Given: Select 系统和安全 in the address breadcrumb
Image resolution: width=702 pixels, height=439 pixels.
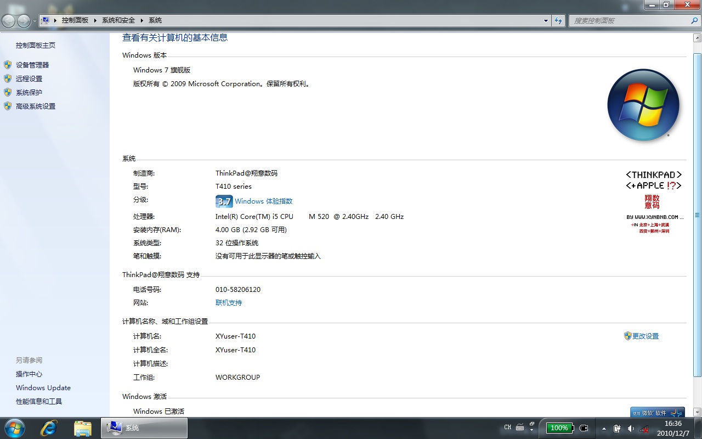Looking at the screenshot, I should [118, 20].
